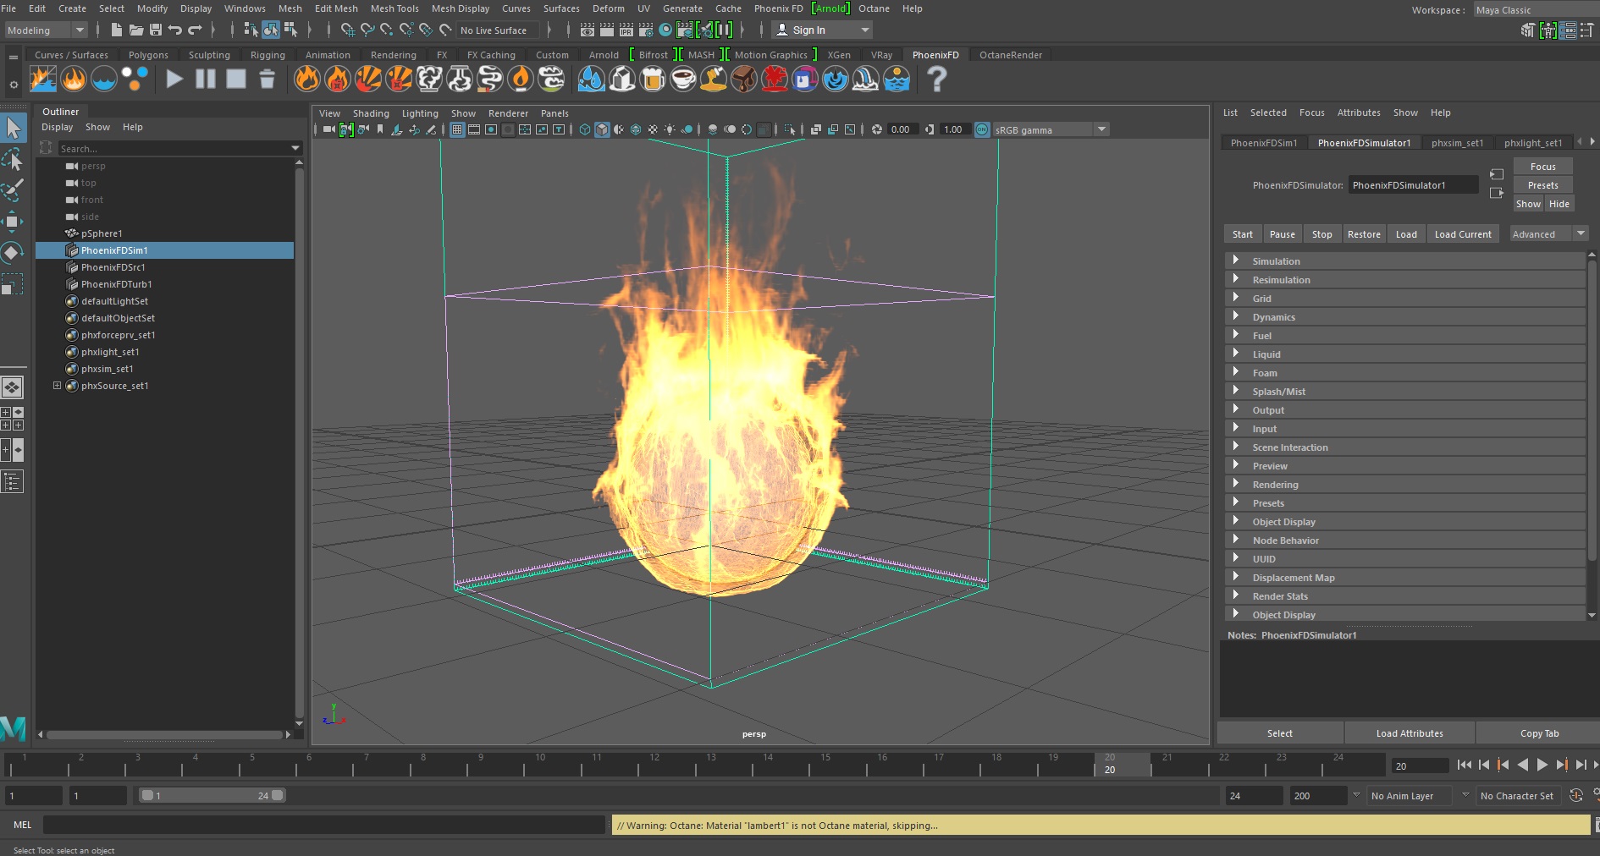
Task: Open the viewport Lighting menu
Action: [420, 113]
